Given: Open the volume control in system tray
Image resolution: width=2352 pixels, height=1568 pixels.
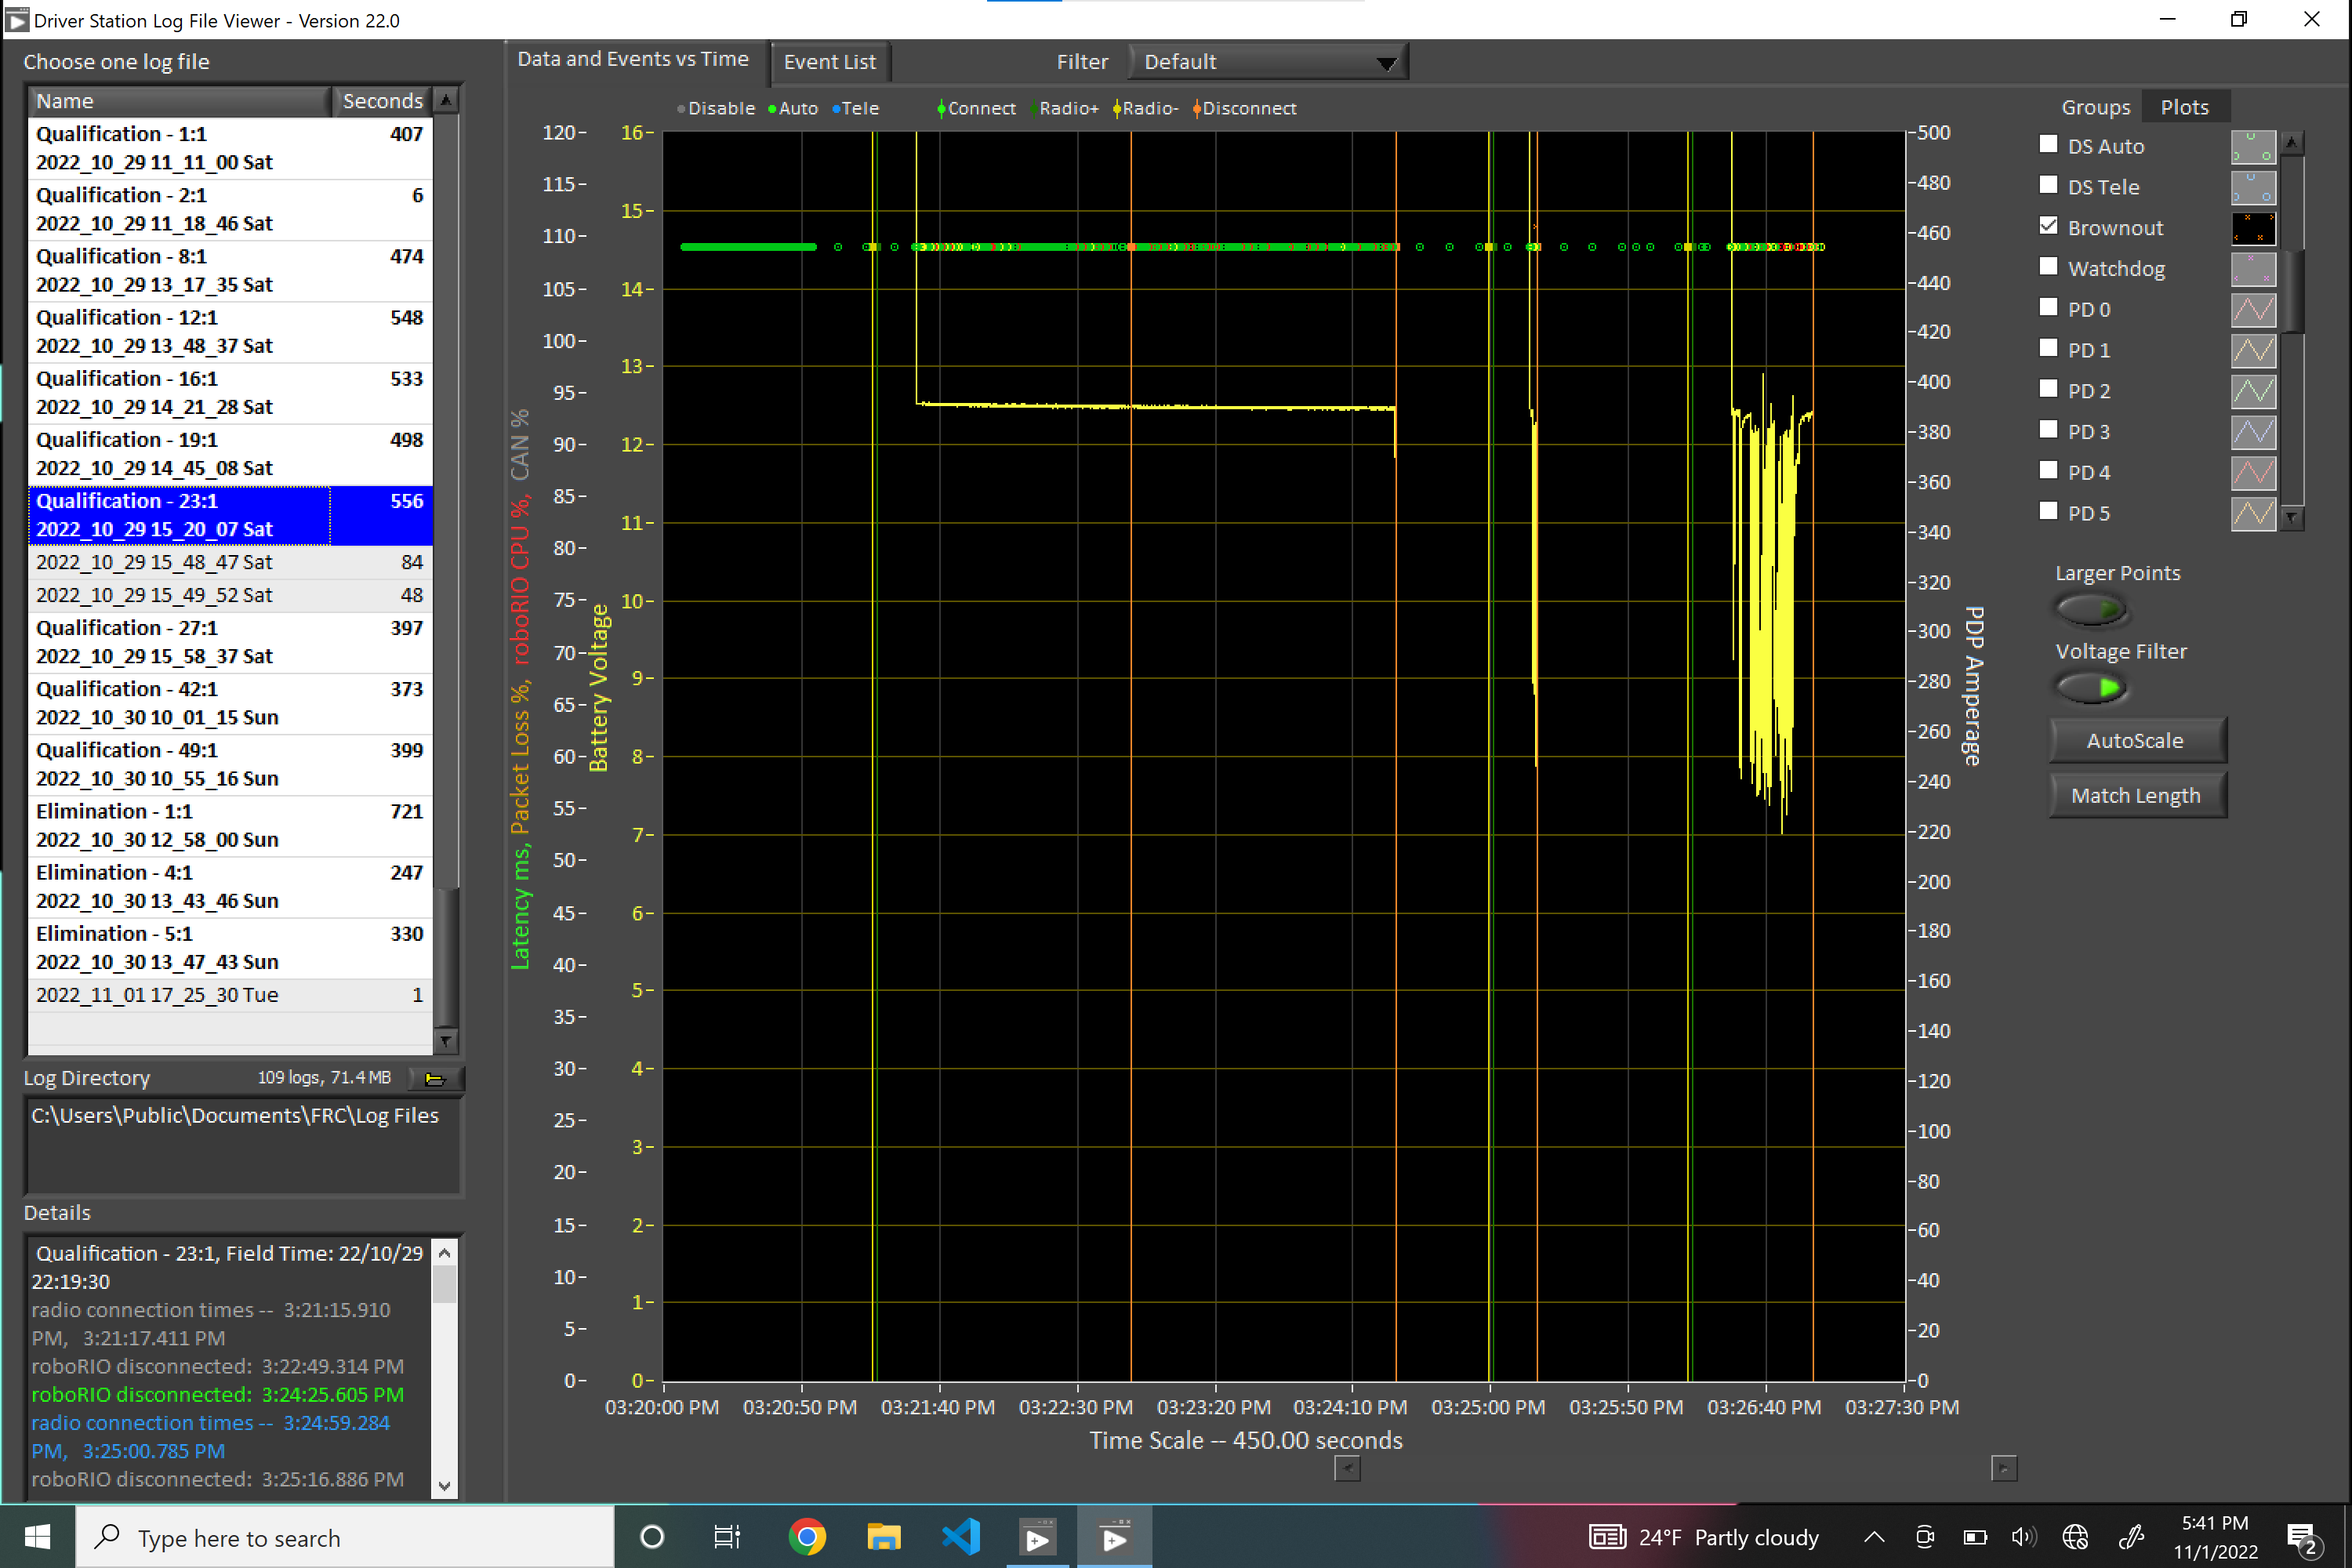Looking at the screenshot, I should [x=2024, y=1537].
